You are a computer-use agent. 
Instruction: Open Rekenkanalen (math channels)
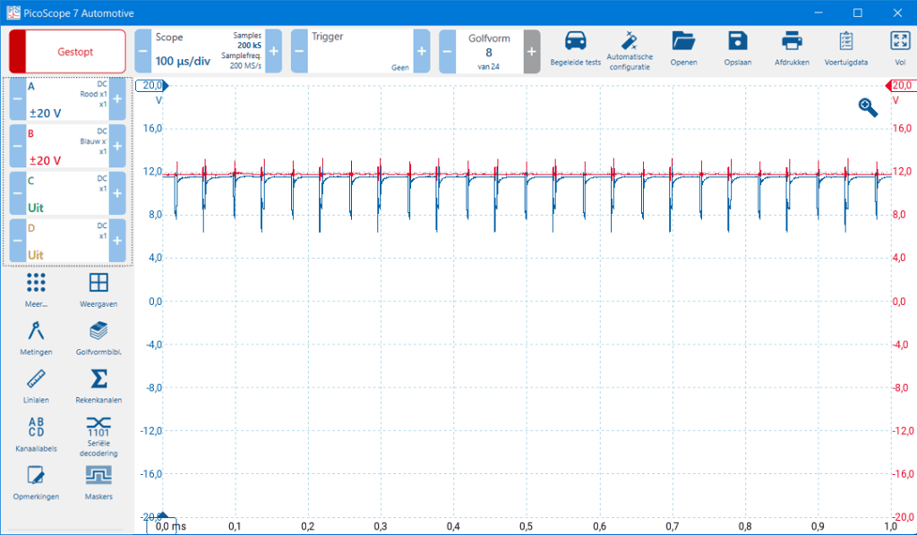(99, 385)
